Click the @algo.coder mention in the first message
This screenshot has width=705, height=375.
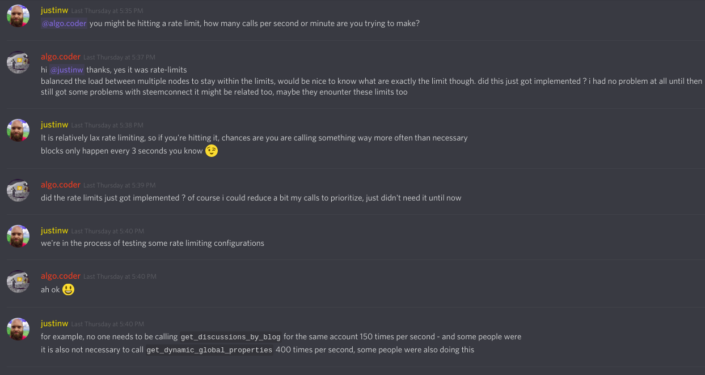(64, 24)
